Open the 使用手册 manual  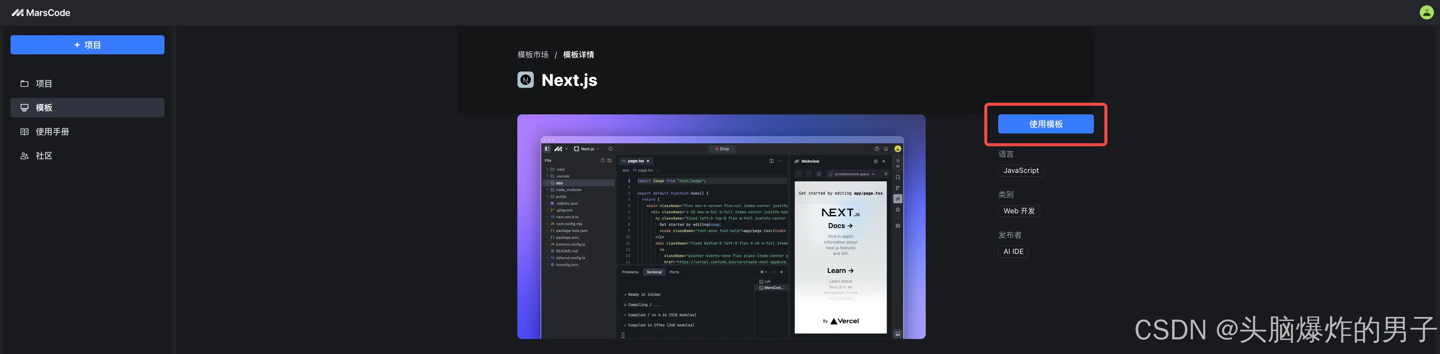coord(87,132)
